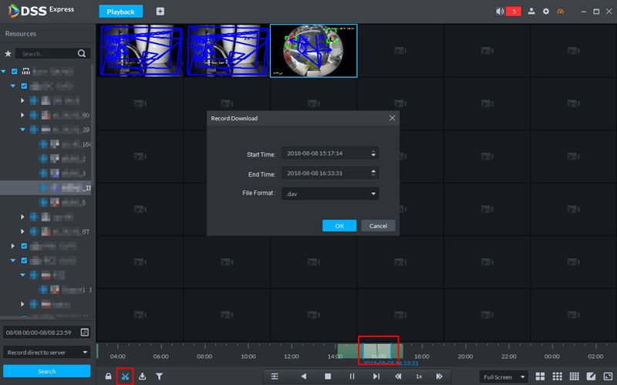The width and height of the screenshot is (617, 385).
Task: Uncheck the top root organization checkbox
Action: (x=15, y=71)
